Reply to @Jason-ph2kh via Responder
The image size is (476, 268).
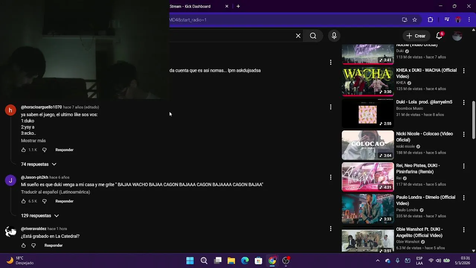click(x=64, y=201)
